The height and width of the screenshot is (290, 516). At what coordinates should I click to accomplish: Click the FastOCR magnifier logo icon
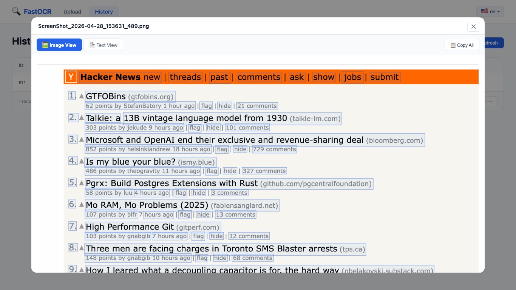pos(16,11)
